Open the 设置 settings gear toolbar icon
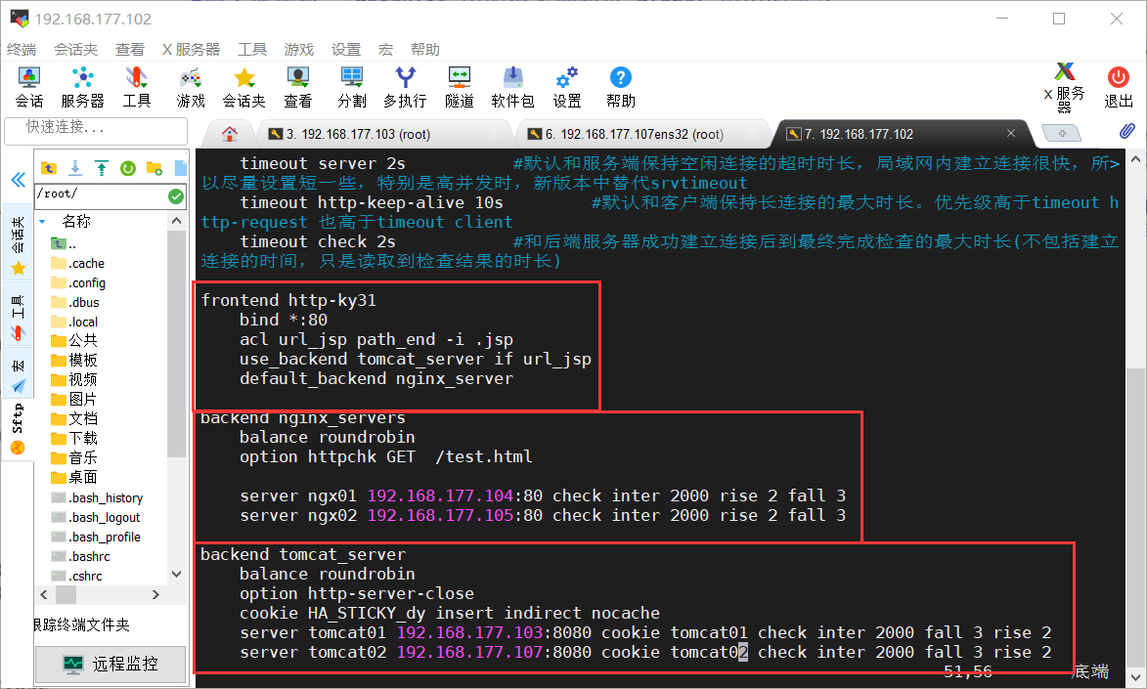The width and height of the screenshot is (1147, 689). pyautogui.click(x=567, y=87)
